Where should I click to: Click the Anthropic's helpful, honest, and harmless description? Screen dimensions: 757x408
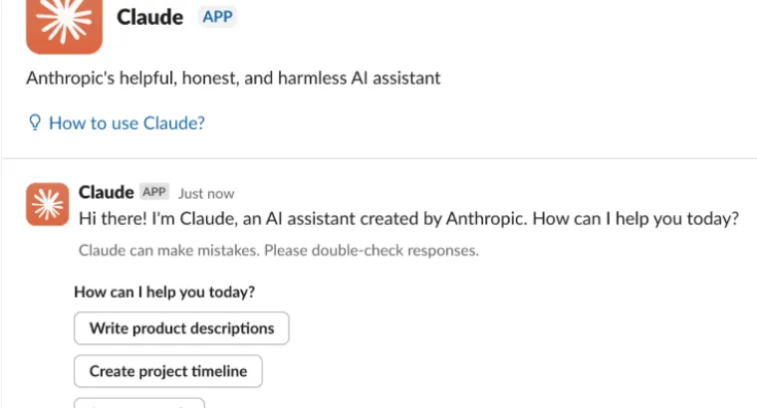click(x=233, y=79)
